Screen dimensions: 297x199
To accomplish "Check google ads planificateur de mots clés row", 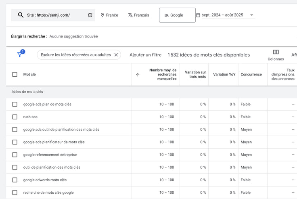I will [15, 142].
